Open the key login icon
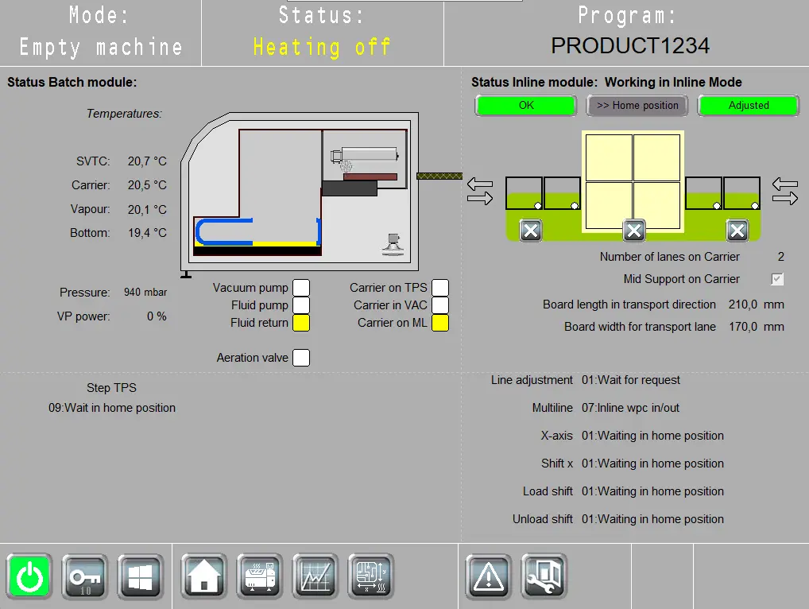The height and width of the screenshot is (609, 809). [x=84, y=576]
